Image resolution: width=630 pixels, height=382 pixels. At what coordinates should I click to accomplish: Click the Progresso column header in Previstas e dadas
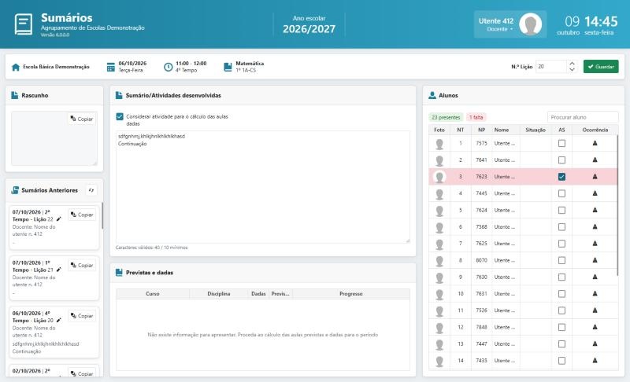pyautogui.click(x=350, y=294)
